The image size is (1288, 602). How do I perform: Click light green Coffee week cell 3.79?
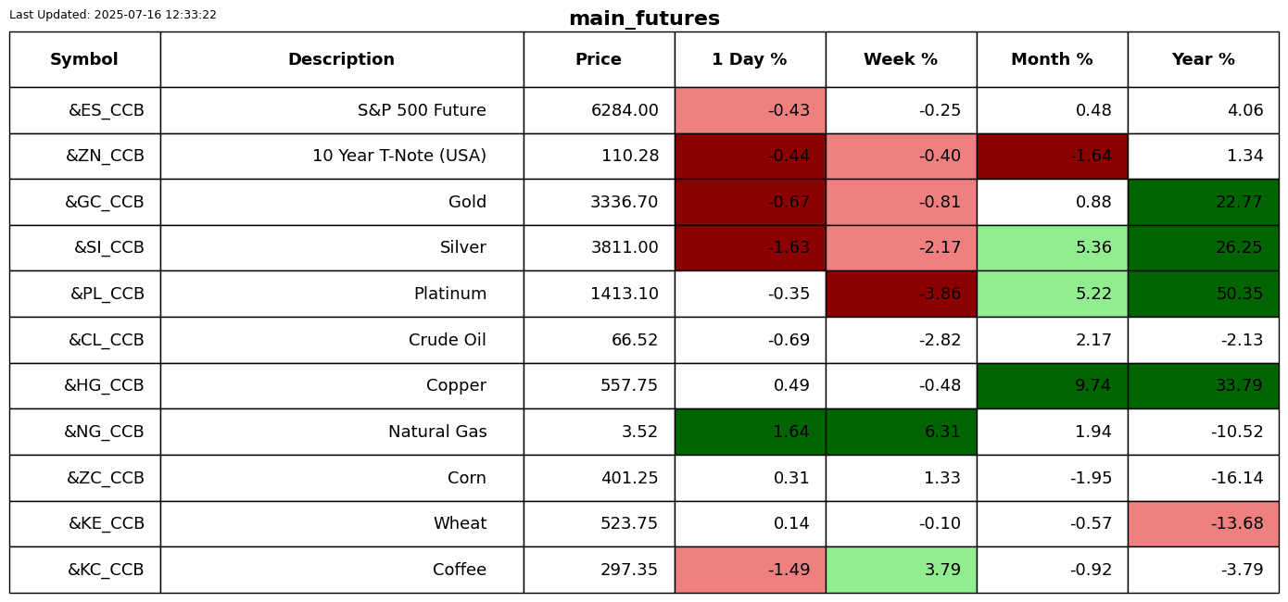(x=901, y=571)
